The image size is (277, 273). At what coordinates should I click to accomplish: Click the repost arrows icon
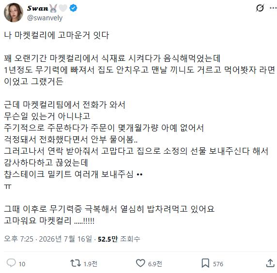[x=76, y=263]
